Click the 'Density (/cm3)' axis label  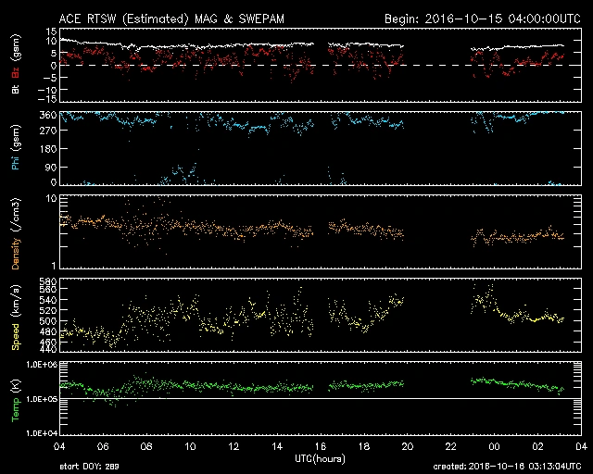tap(16, 233)
